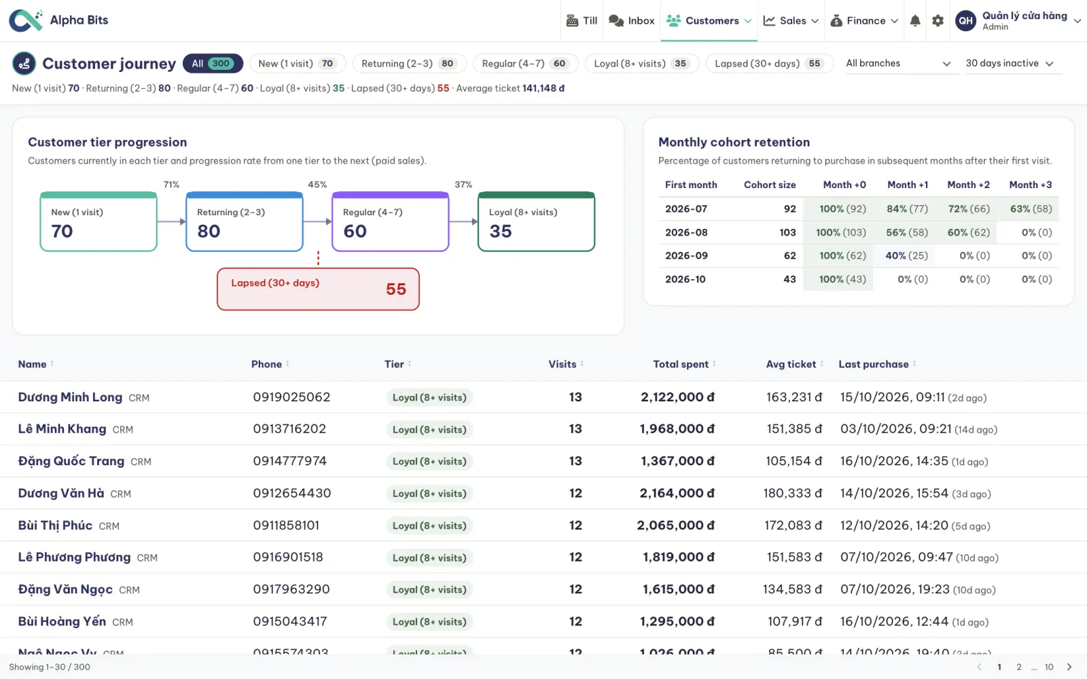Image resolution: width=1087 pixels, height=679 pixels.
Task: Click the Month +1 column header
Action: pos(908,185)
